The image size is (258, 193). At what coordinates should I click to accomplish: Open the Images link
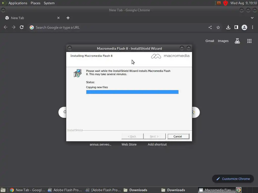[223, 41]
